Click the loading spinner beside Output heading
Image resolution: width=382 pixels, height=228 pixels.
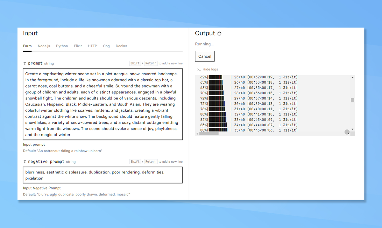(x=219, y=33)
